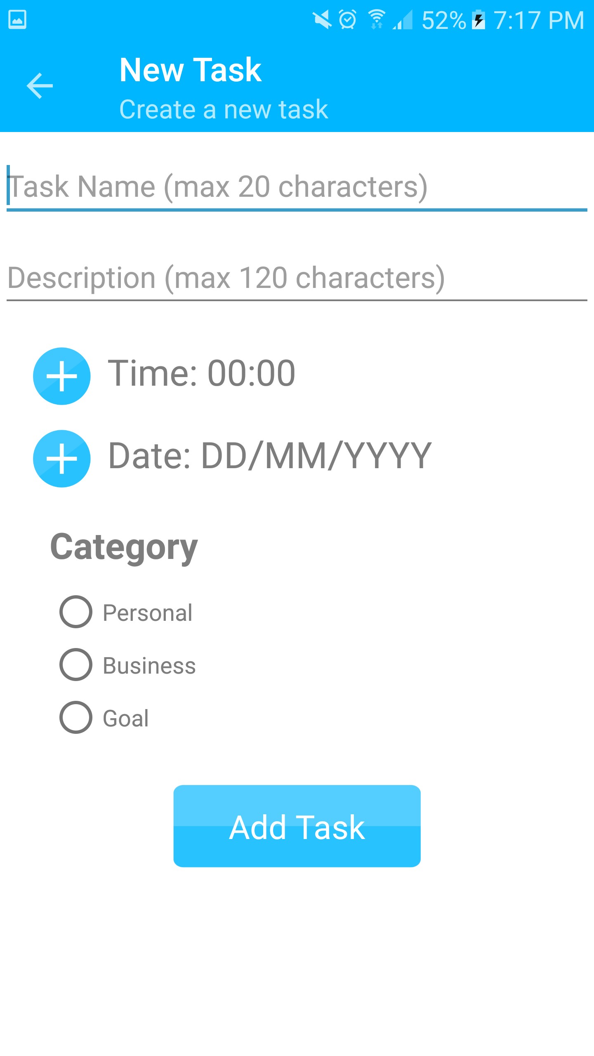This screenshot has width=594, height=1056.
Task: Tap the New Task title
Action: 191,70
